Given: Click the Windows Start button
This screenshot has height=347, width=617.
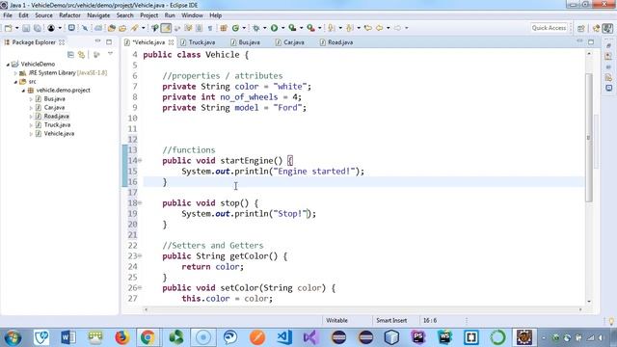Looking at the screenshot, I should tap(13, 337).
